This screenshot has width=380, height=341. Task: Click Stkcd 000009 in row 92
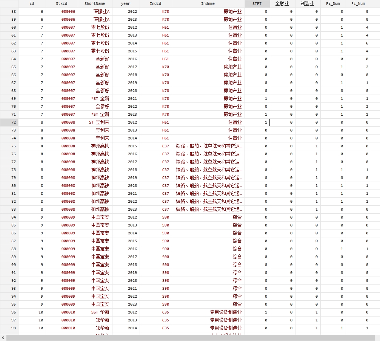[68, 281]
